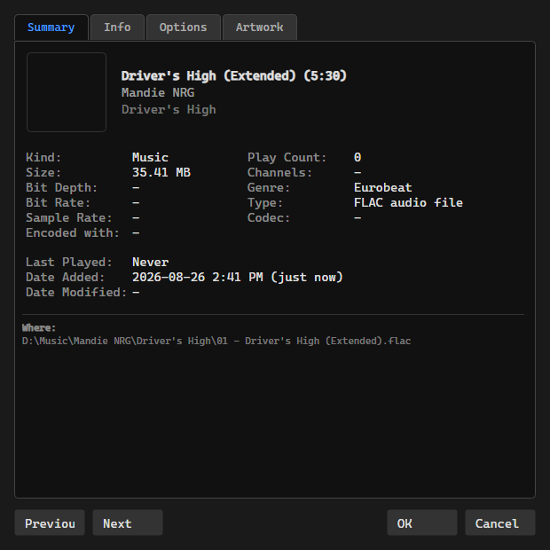Image resolution: width=550 pixels, height=550 pixels.
Task: Click the empty album artwork box
Action: click(67, 92)
